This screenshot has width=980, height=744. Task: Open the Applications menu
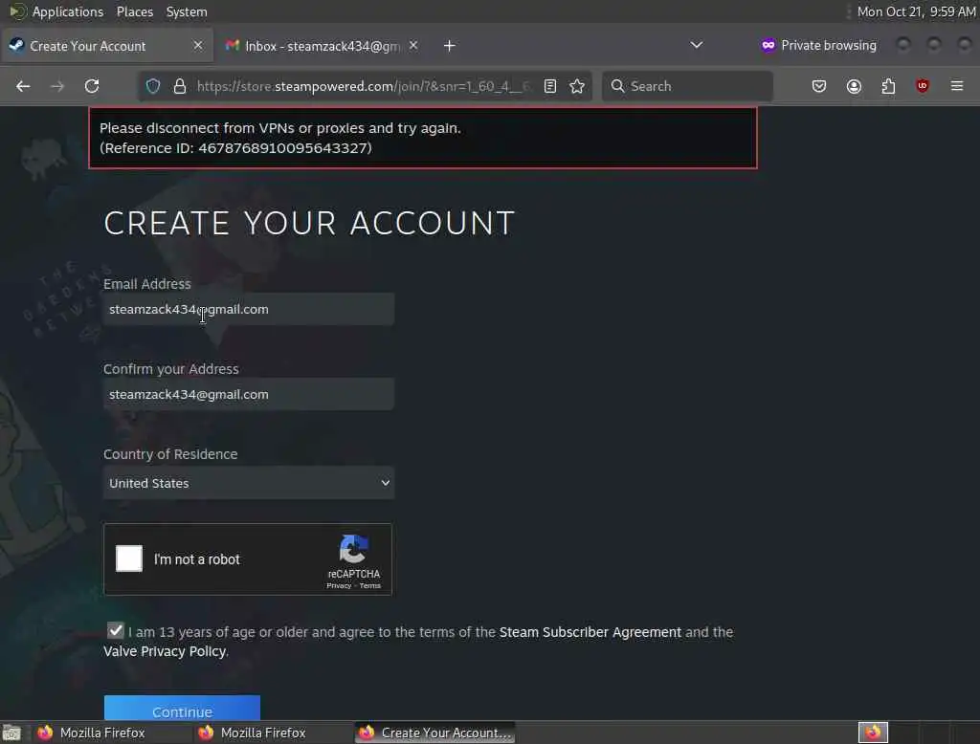tap(68, 11)
